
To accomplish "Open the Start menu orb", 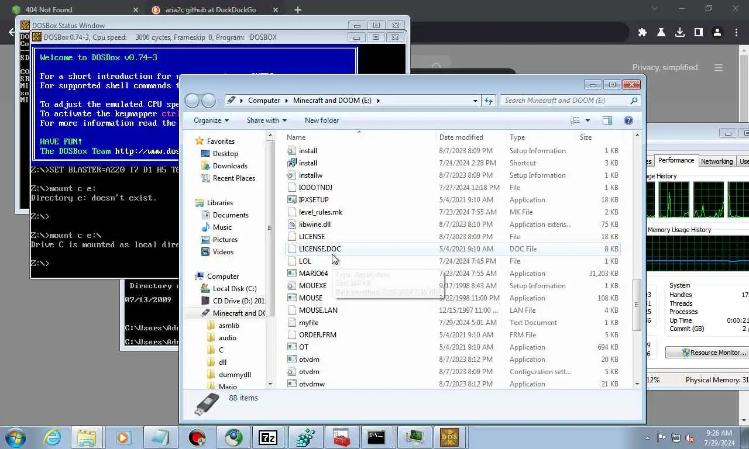I will point(16,437).
